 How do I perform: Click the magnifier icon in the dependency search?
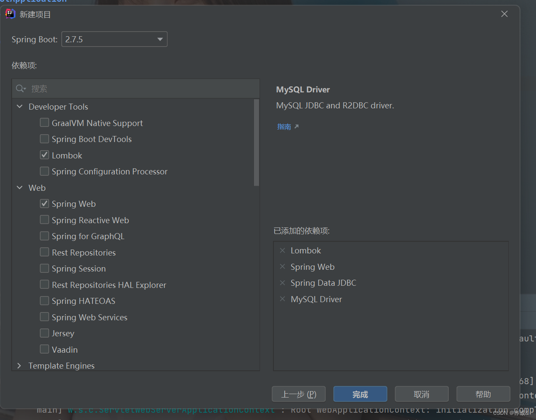pos(20,88)
